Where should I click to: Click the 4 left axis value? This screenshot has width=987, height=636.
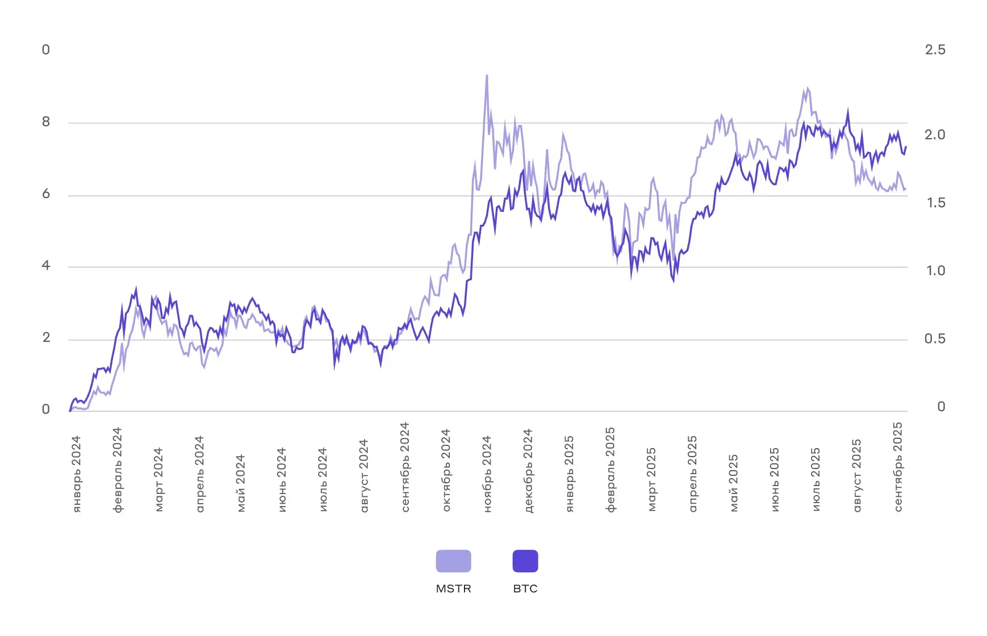(46, 266)
